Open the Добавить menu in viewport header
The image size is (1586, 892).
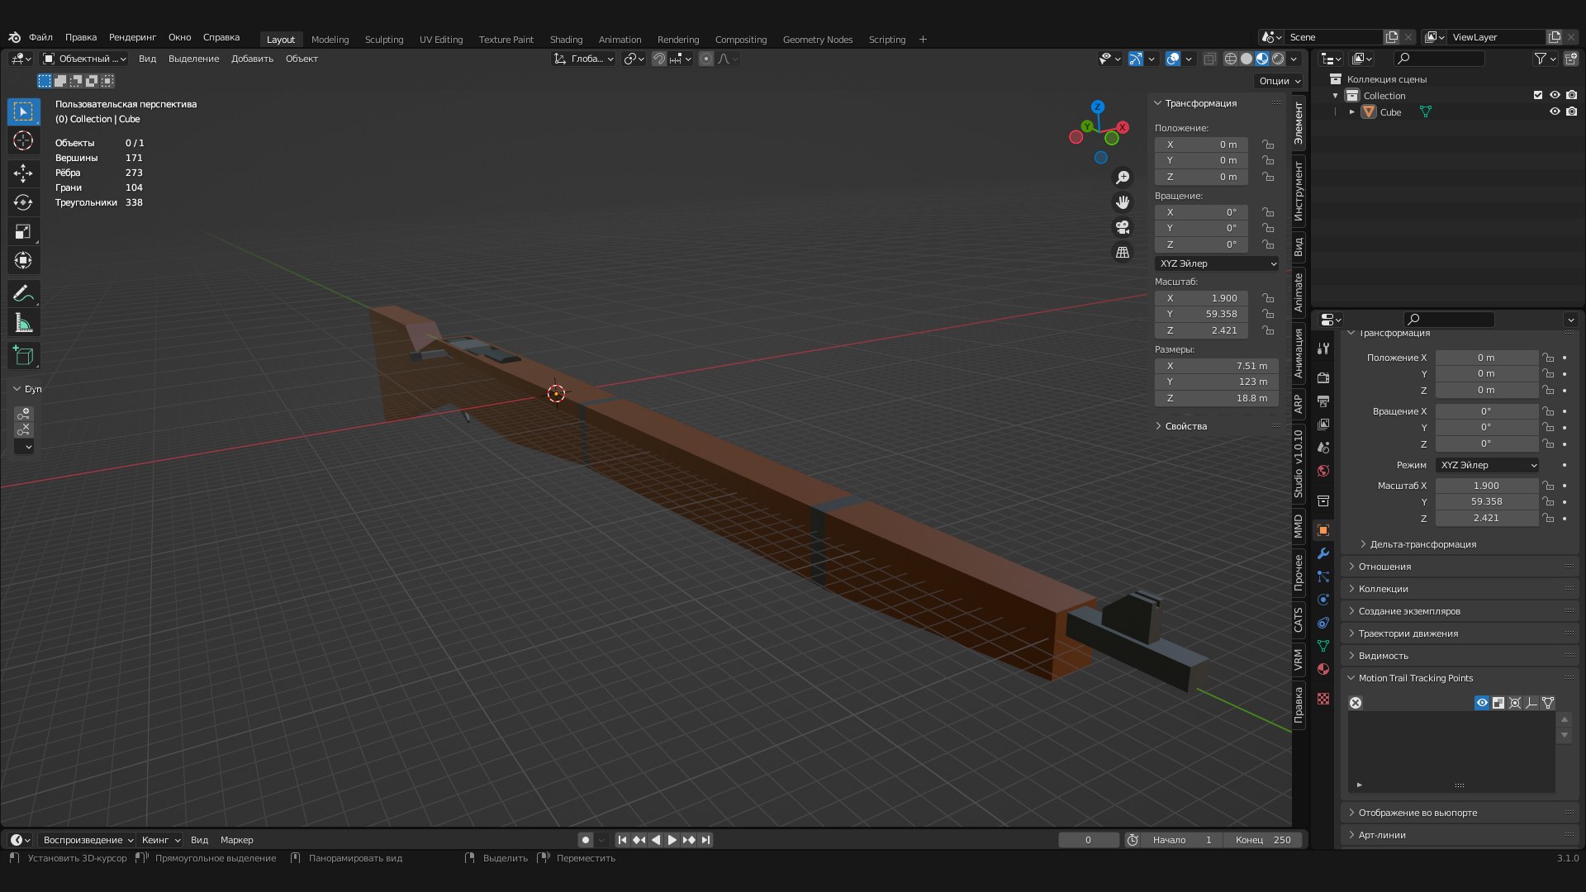point(252,59)
